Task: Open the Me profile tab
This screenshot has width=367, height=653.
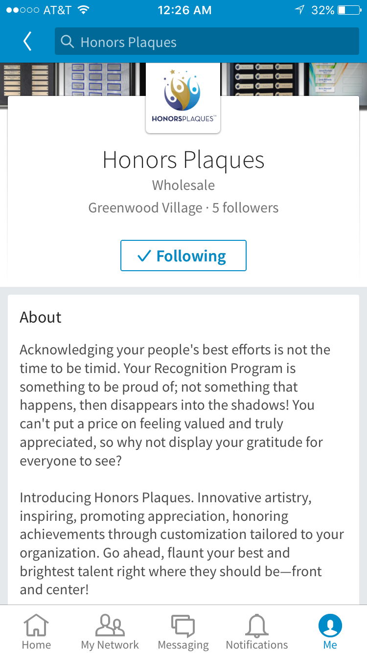Action: tap(330, 631)
